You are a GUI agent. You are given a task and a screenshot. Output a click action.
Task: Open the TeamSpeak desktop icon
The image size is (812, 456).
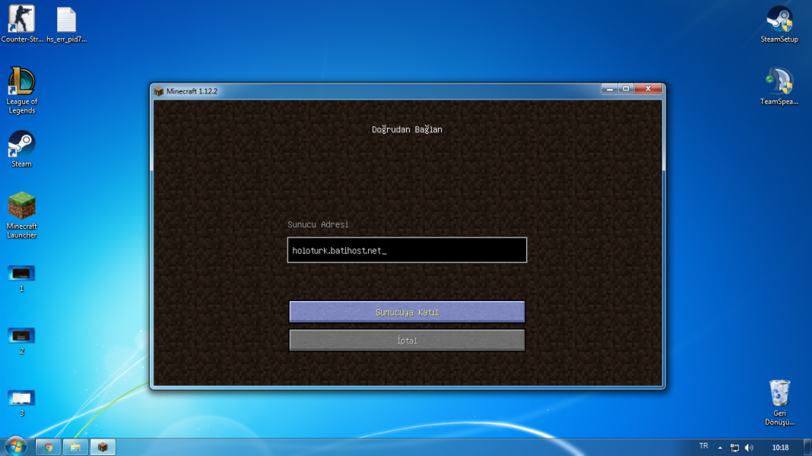[779, 87]
